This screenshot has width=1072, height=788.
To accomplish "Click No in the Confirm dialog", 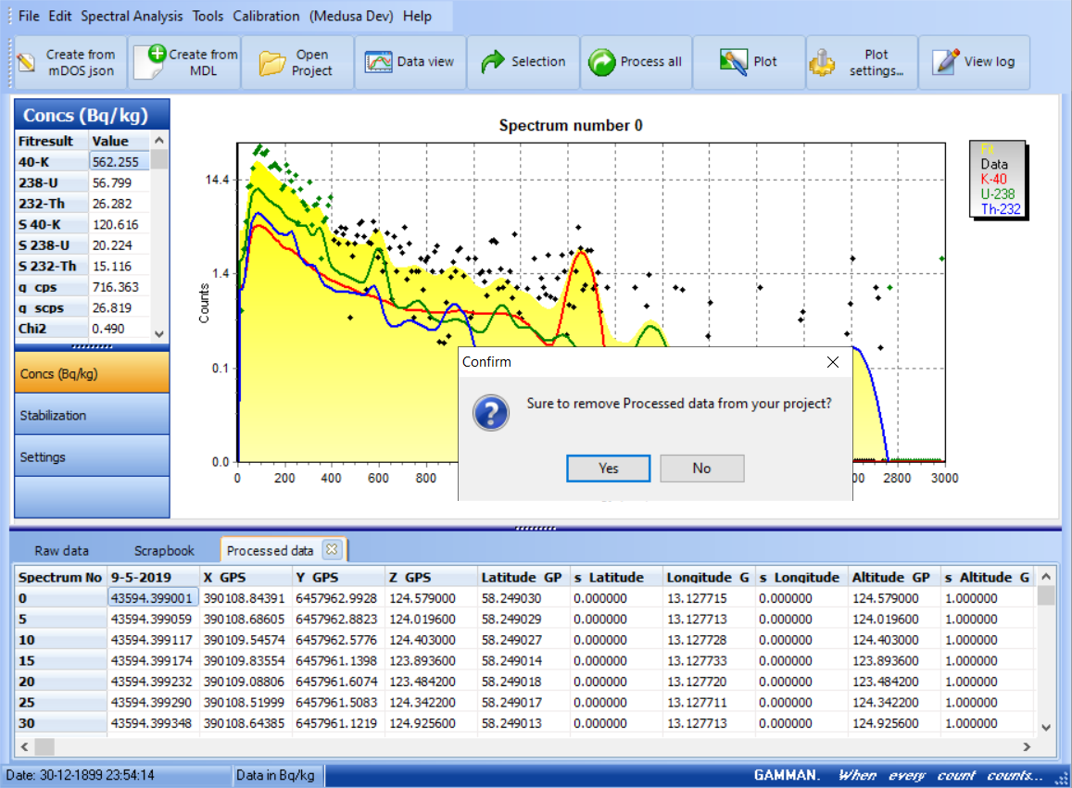I will [701, 468].
